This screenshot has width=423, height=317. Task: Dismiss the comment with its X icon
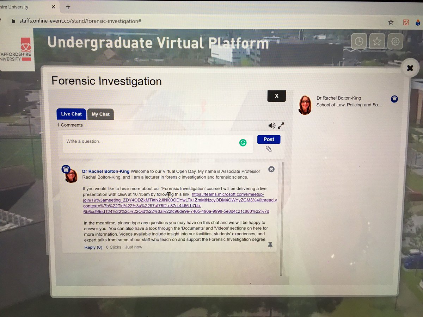pos(271,169)
